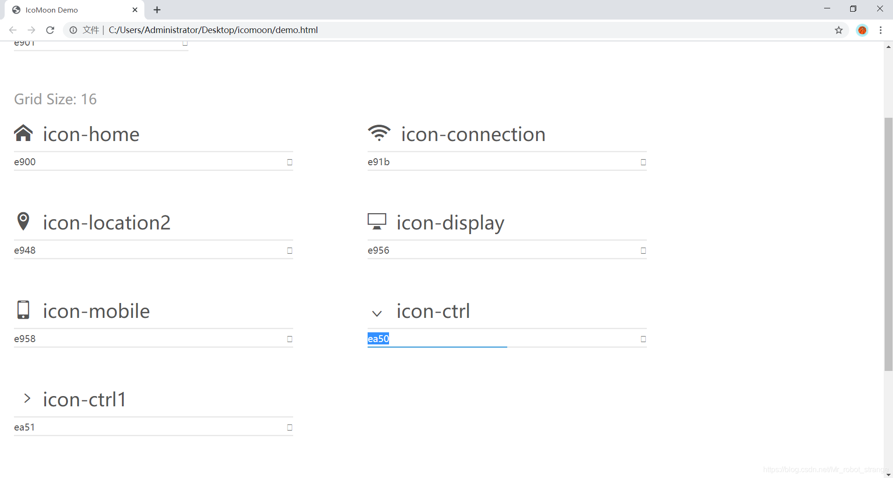The width and height of the screenshot is (893, 478).
Task: Restore down the Chrome window
Action: pos(853,8)
